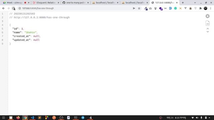Click the "id" key in JSON

[15, 29]
